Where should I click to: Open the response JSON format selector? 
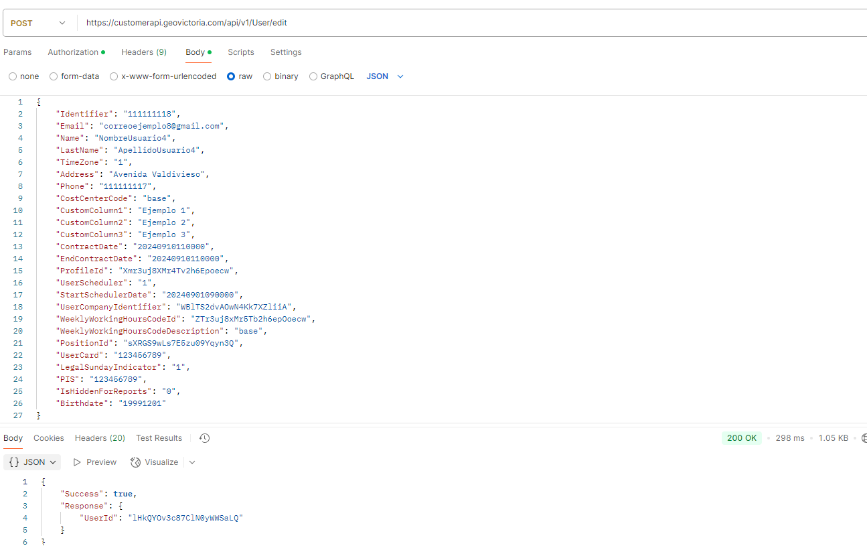(32, 462)
